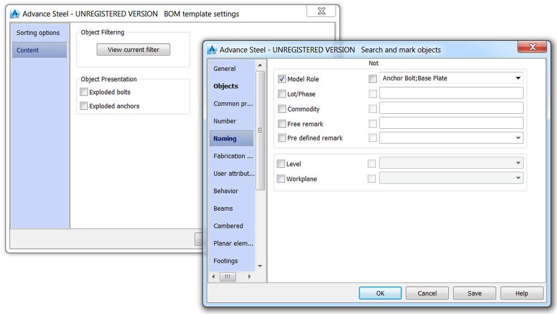The image size is (557, 314).
Task: Open the Pre defined remark dropdown
Action: (451, 138)
